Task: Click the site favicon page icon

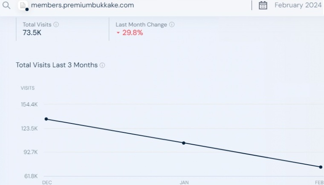Action: tap(23, 6)
